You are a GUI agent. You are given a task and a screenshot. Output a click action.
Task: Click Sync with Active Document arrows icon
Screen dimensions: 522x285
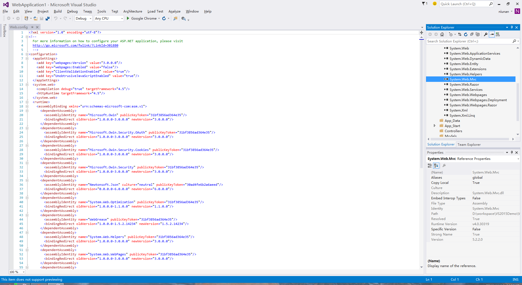(x=460, y=34)
